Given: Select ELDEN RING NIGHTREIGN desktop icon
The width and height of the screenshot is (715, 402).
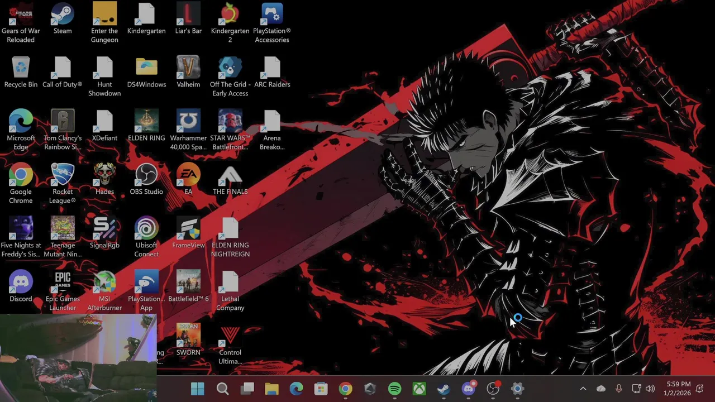Looking at the screenshot, I should coord(230,238).
